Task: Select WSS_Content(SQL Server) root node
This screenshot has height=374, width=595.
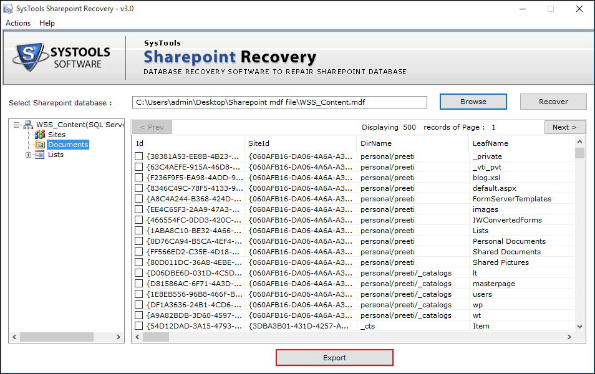Action: (x=80, y=125)
